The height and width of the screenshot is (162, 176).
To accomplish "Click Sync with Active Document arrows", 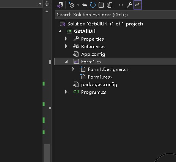I will [x=85, y=5].
